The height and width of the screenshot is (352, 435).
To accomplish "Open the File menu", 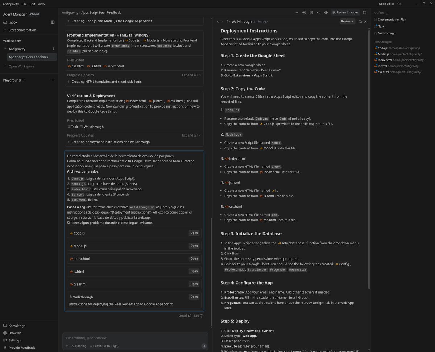I will (x=24, y=4).
